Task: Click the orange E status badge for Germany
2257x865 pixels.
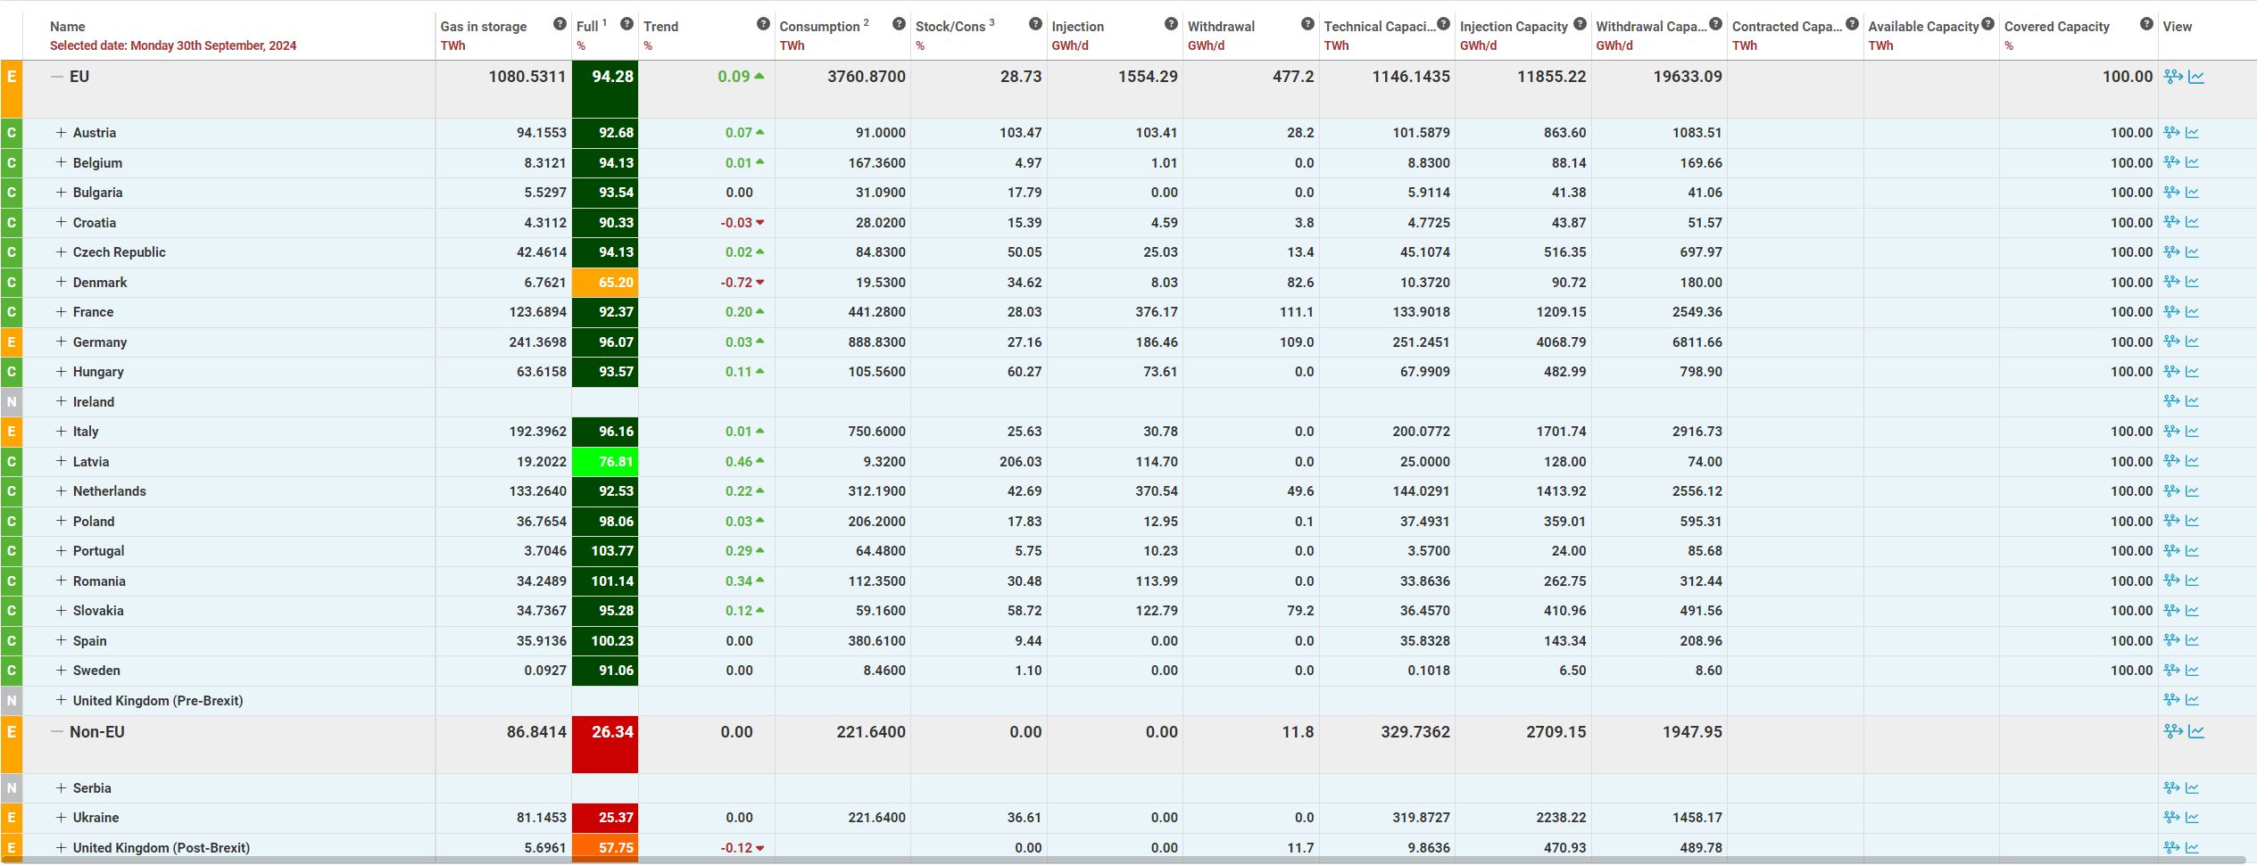Action: tap(12, 342)
